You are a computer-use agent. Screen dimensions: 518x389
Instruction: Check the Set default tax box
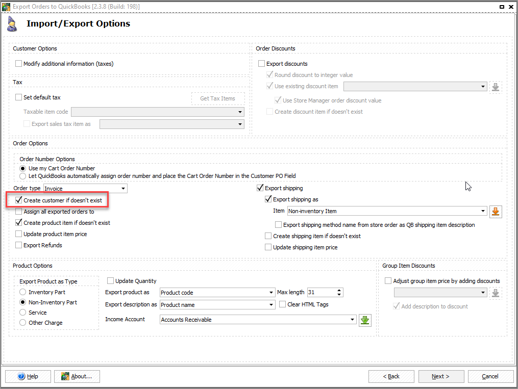pos(19,97)
